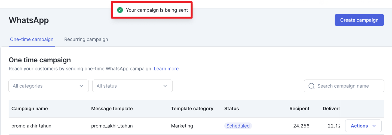Click the Actions button chevron icon
Image resolution: width=392 pixels, height=135 pixels.
click(374, 126)
